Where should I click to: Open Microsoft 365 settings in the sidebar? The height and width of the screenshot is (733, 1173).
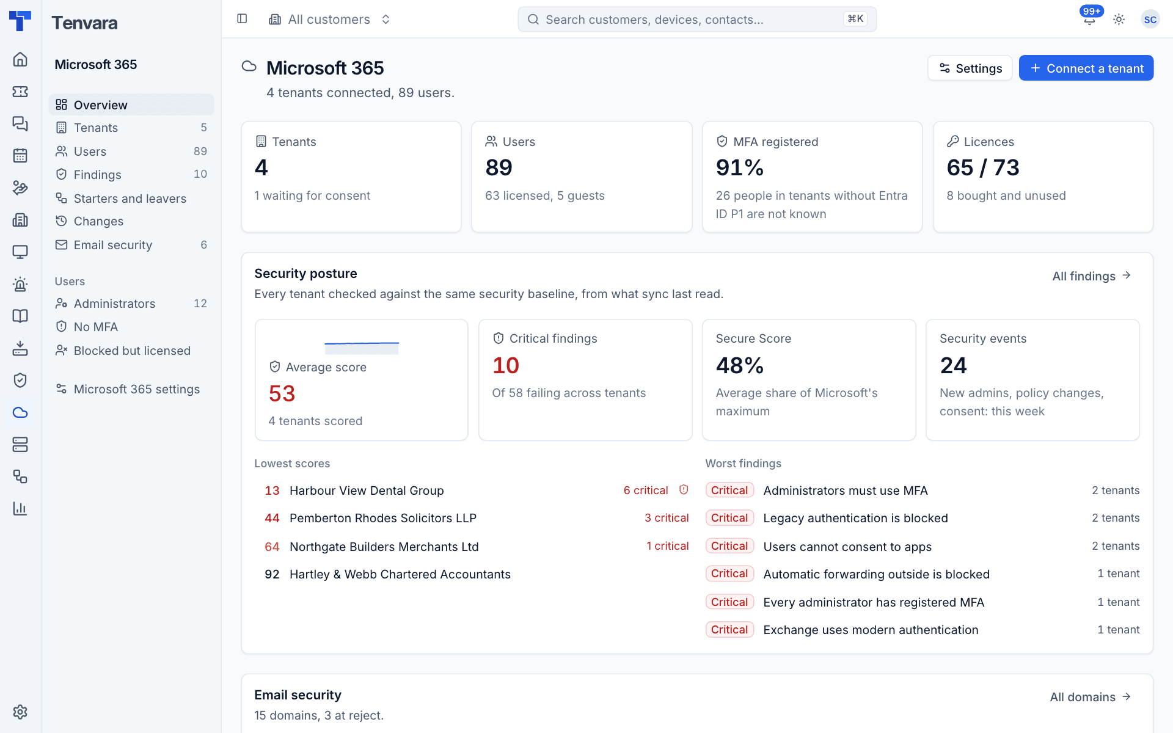tap(131, 389)
